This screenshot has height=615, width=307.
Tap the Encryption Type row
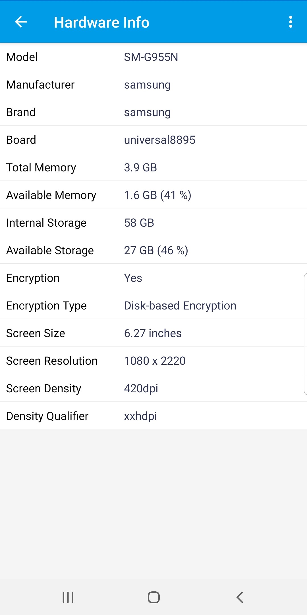tap(153, 306)
